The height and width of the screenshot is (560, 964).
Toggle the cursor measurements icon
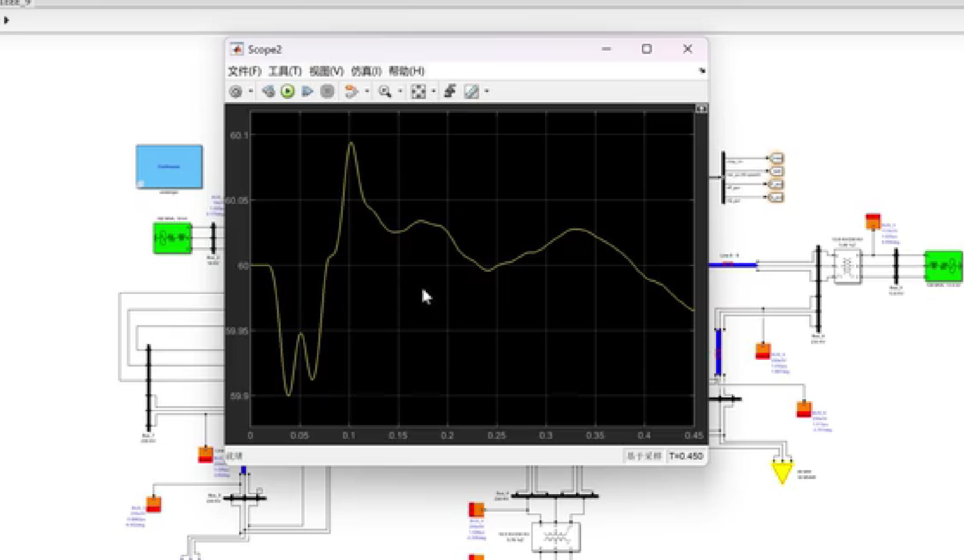[x=471, y=91]
